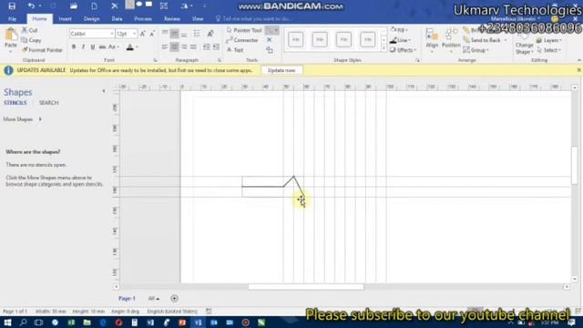This screenshot has width=583, height=328.
Task: Set Align Bottom text alignment
Action: tap(184, 34)
